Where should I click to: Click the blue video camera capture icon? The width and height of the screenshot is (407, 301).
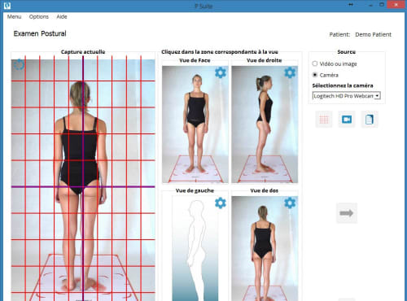347,120
